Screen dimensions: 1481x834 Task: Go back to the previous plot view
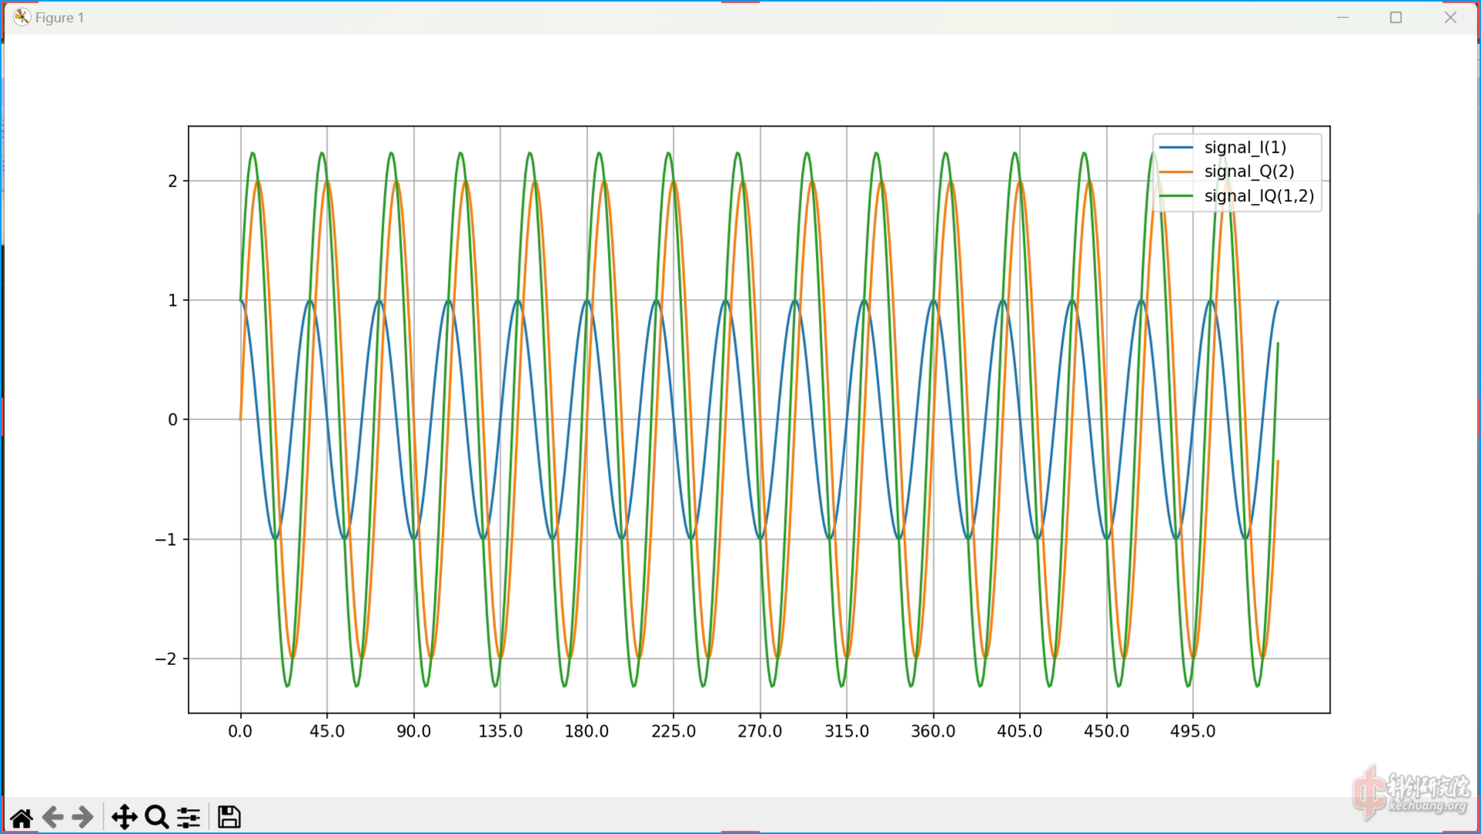tap(53, 817)
